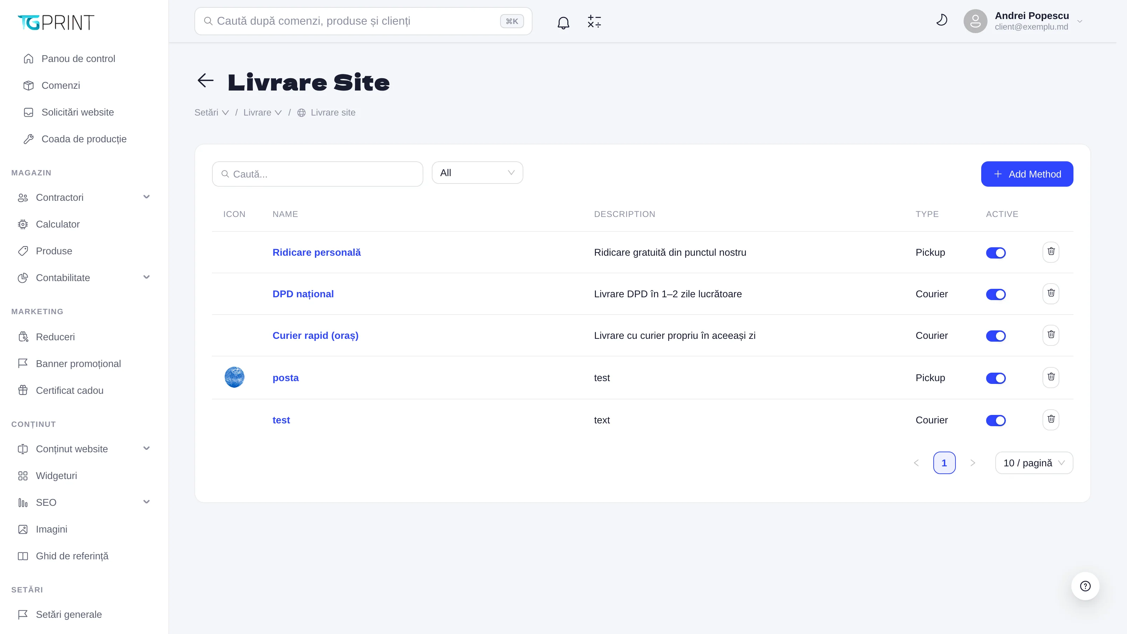
Task: Go to Comenzi in sidebar
Action: coord(60,85)
